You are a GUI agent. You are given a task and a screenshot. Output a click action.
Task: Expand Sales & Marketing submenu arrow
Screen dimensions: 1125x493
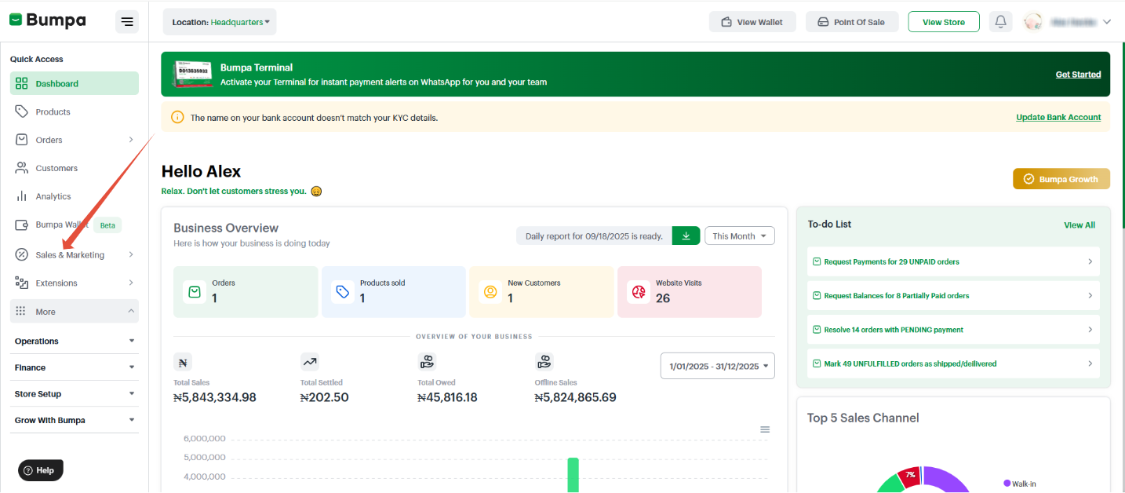[131, 254]
